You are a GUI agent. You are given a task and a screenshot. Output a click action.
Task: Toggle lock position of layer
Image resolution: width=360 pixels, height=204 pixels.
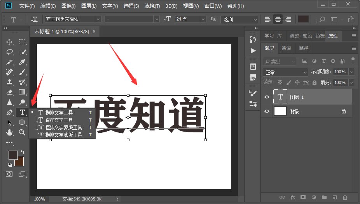297,82
